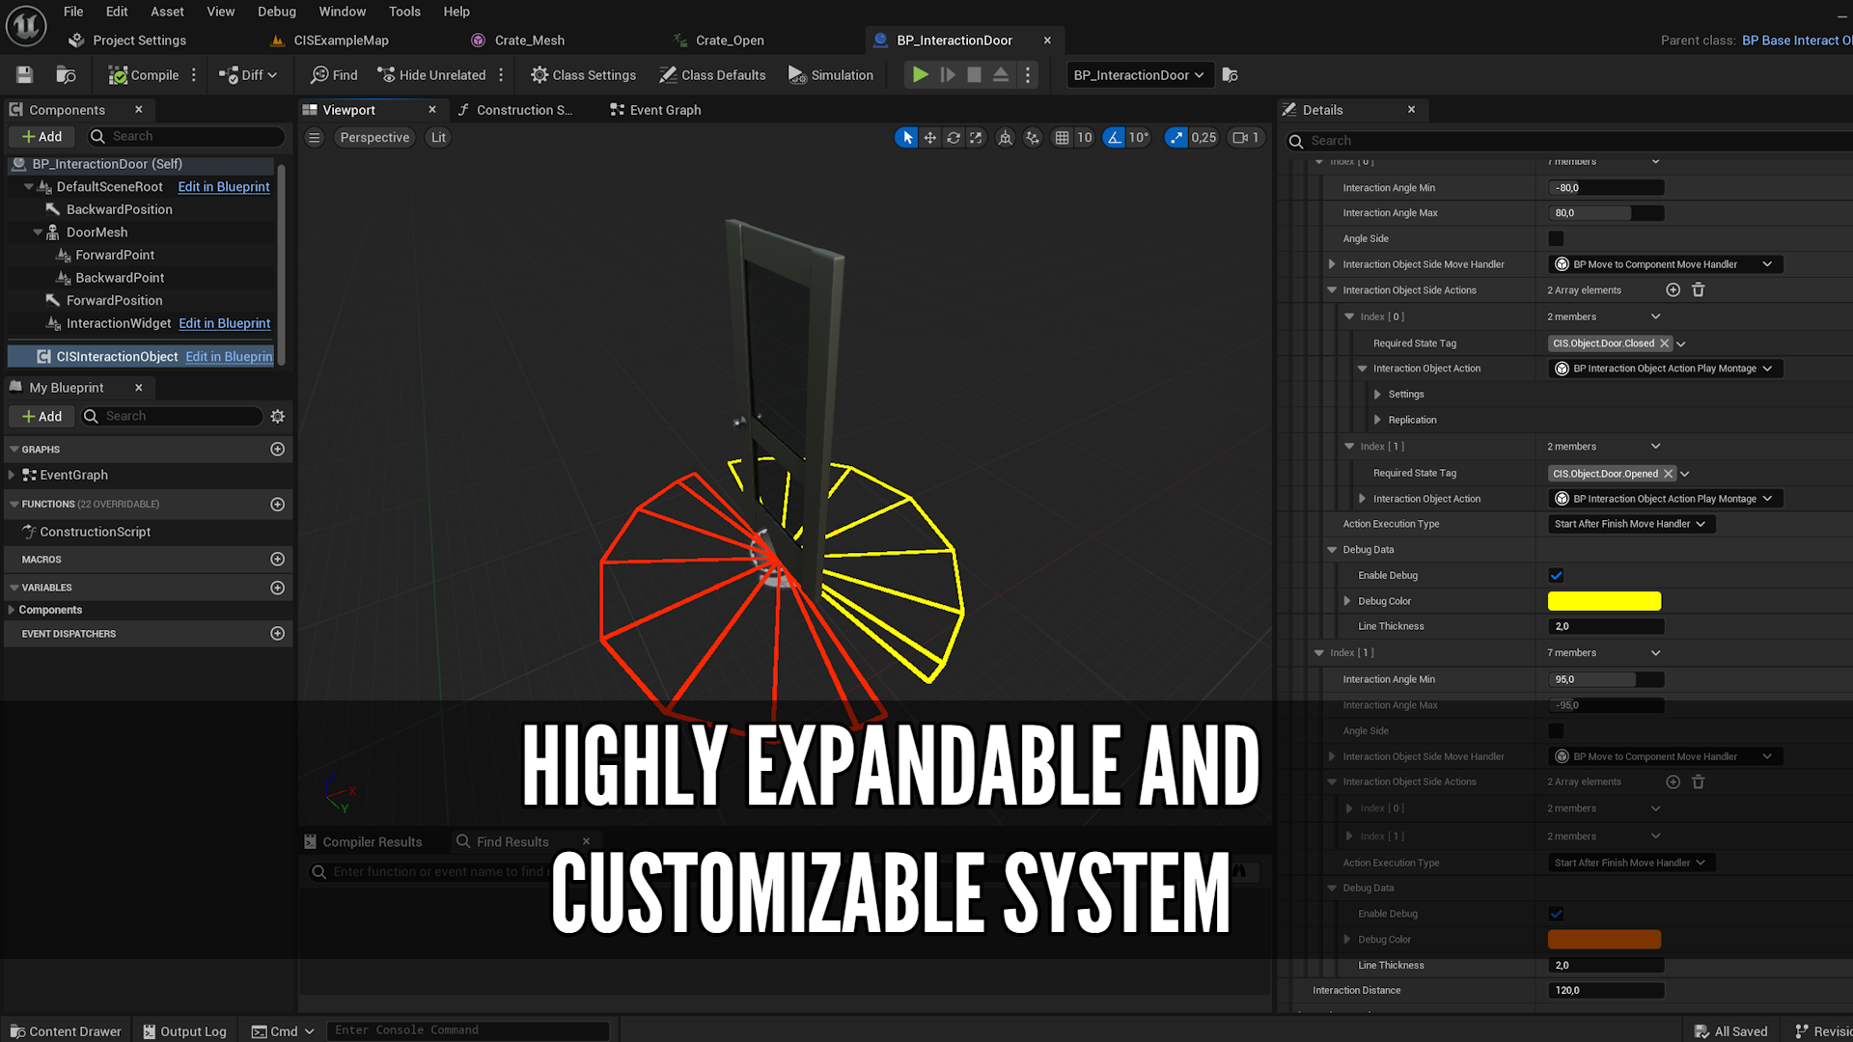Click Edit in Blueprint link for DefaultSceneRoot
The image size is (1853, 1042).
click(224, 187)
